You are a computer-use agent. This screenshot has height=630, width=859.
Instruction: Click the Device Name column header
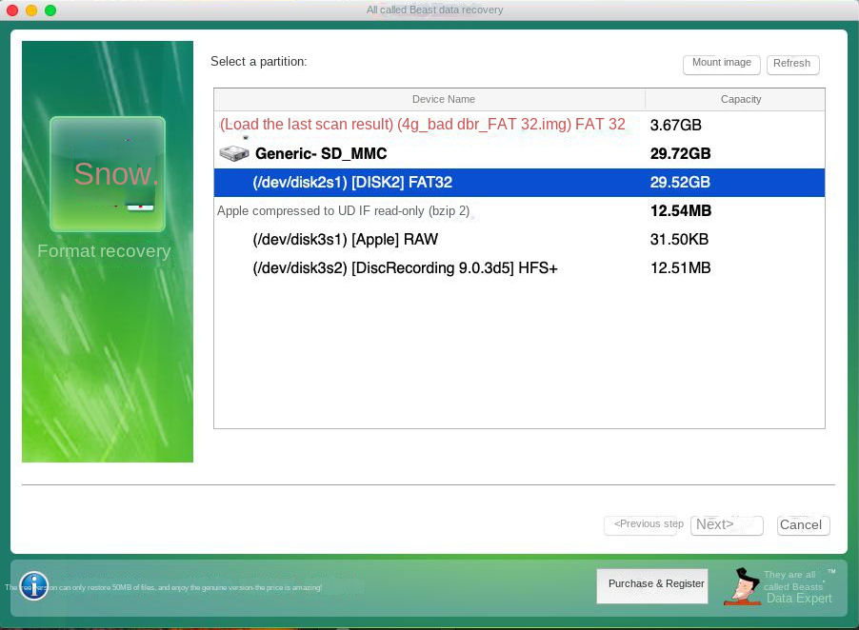click(x=443, y=99)
